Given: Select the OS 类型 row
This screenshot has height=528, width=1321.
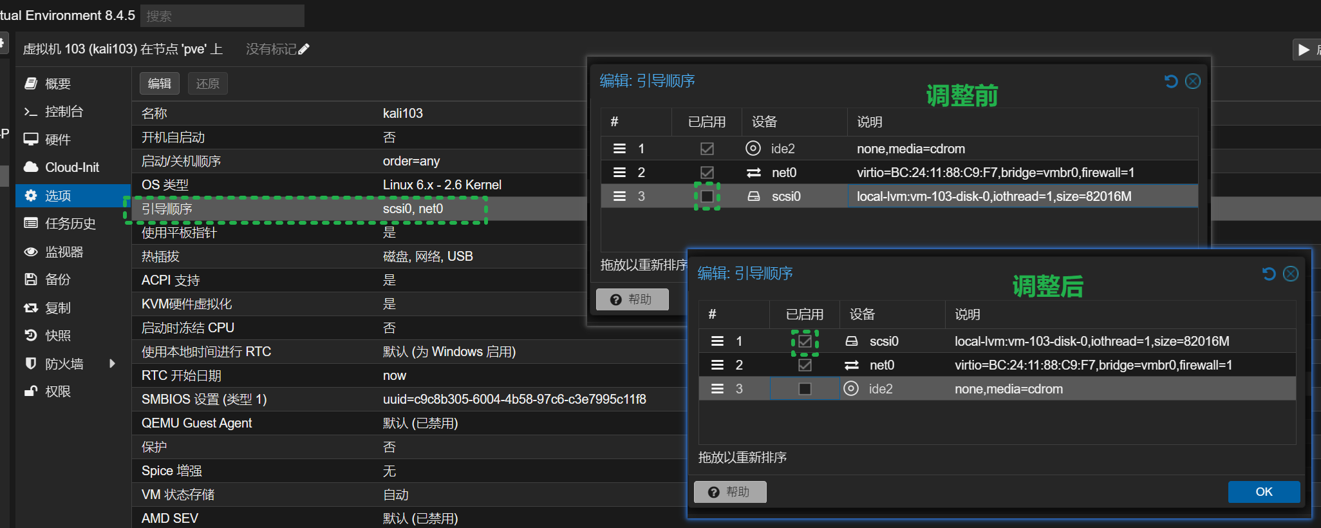Looking at the screenshot, I should pyautogui.click(x=361, y=185).
